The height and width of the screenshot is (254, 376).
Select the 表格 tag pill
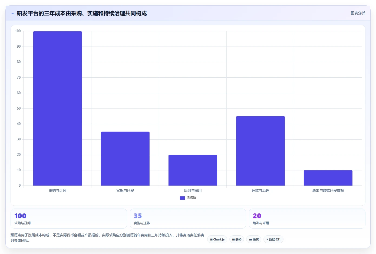[x=237, y=239]
